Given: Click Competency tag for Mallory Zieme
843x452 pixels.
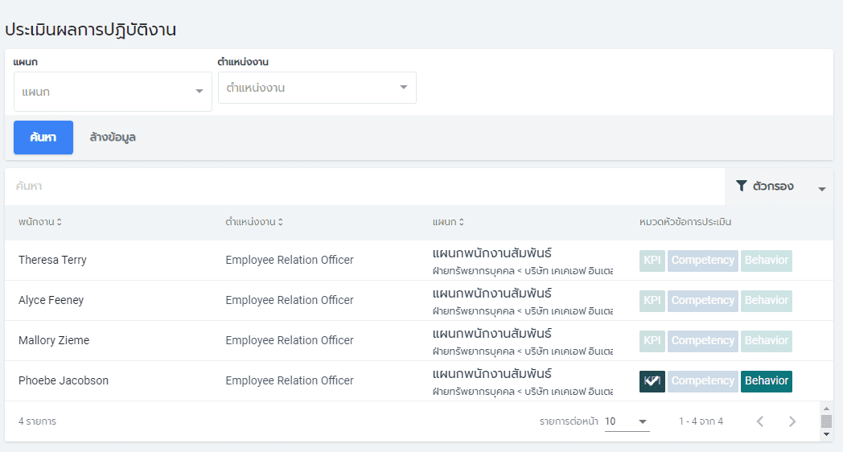Looking at the screenshot, I should (x=703, y=341).
